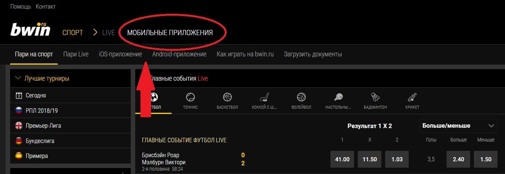Select the over 3,5 goals odds 2.40

(459, 159)
